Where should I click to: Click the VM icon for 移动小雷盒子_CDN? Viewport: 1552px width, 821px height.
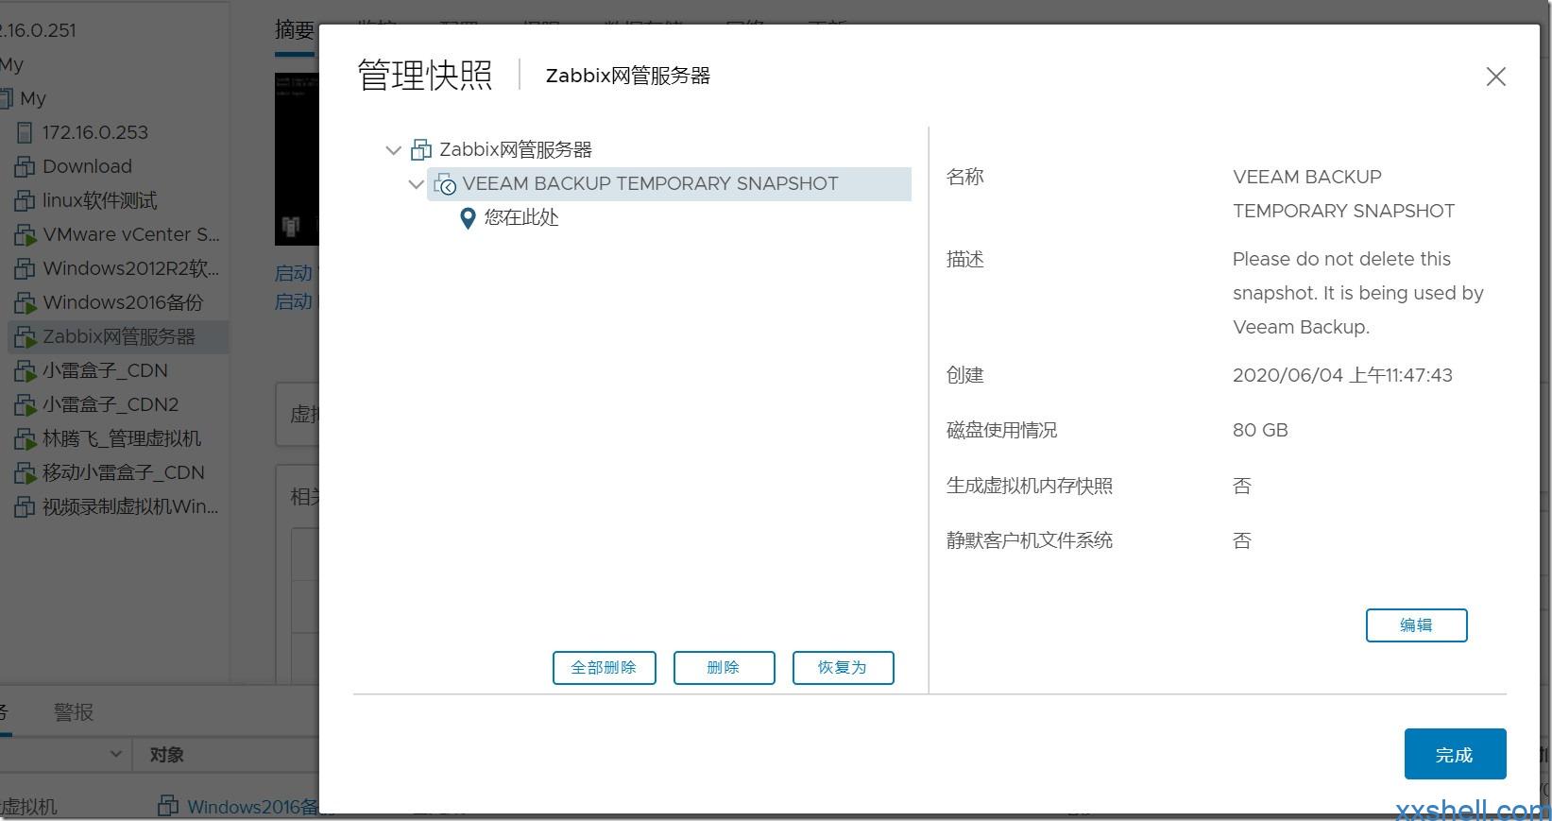pyautogui.click(x=25, y=473)
